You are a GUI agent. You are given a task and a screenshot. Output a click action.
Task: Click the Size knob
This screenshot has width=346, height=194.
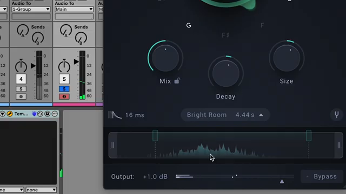(287, 58)
